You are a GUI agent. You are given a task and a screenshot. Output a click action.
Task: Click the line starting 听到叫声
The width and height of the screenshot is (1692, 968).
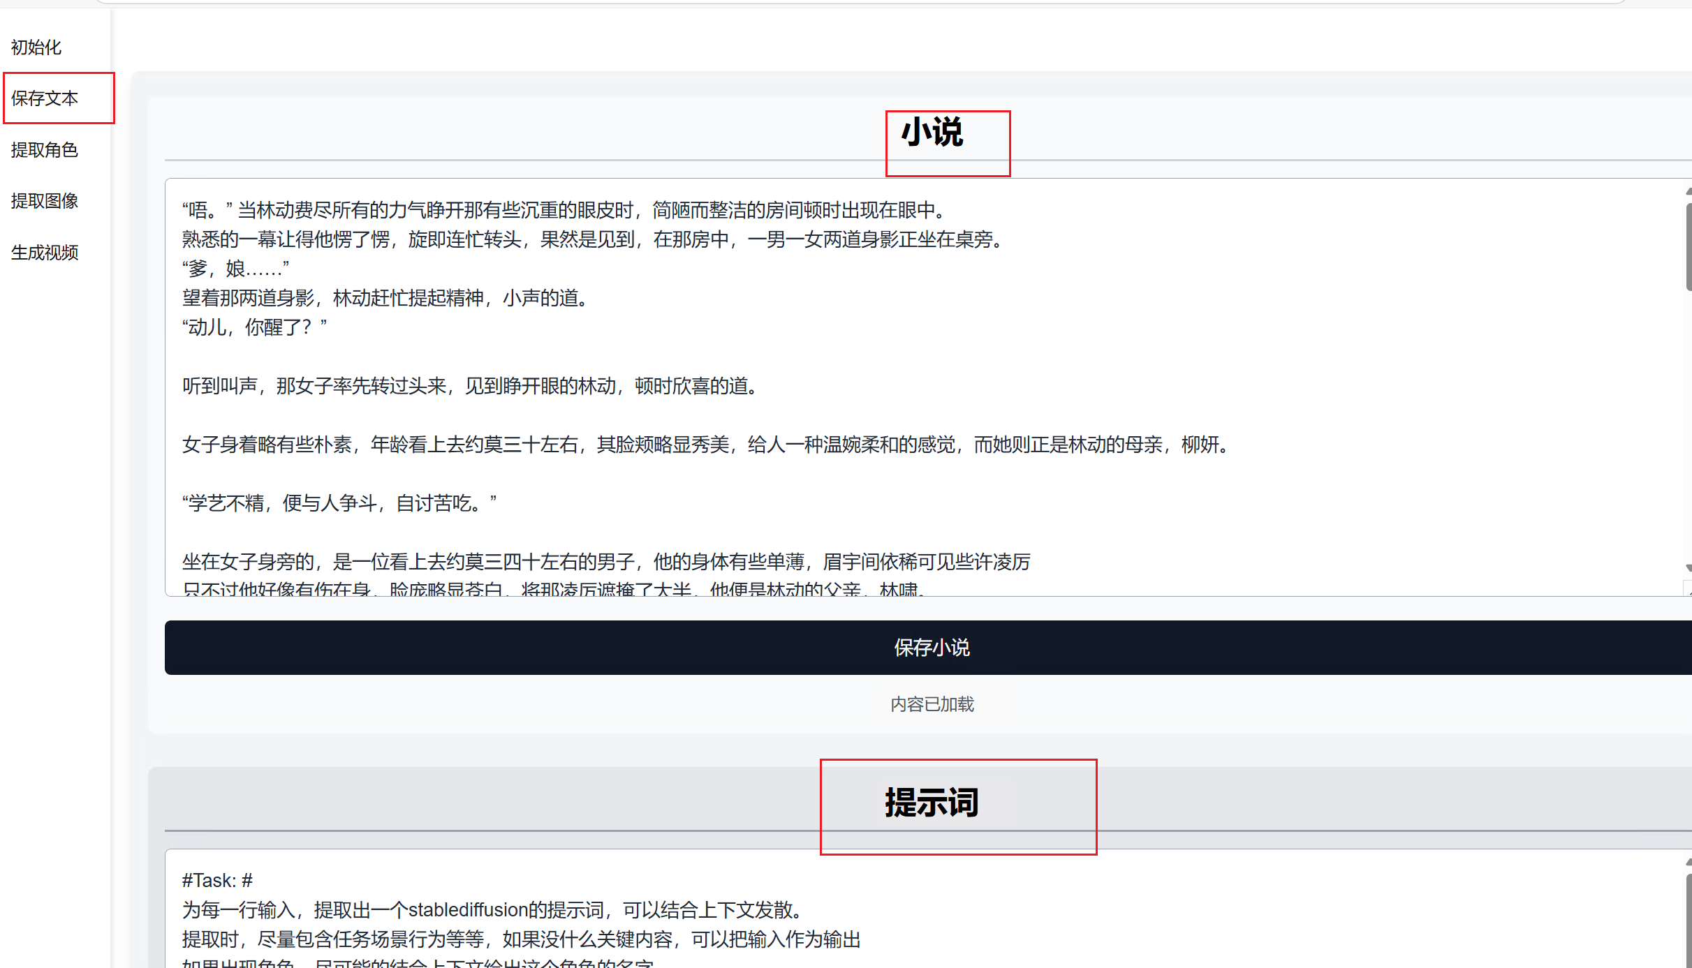pos(472,386)
